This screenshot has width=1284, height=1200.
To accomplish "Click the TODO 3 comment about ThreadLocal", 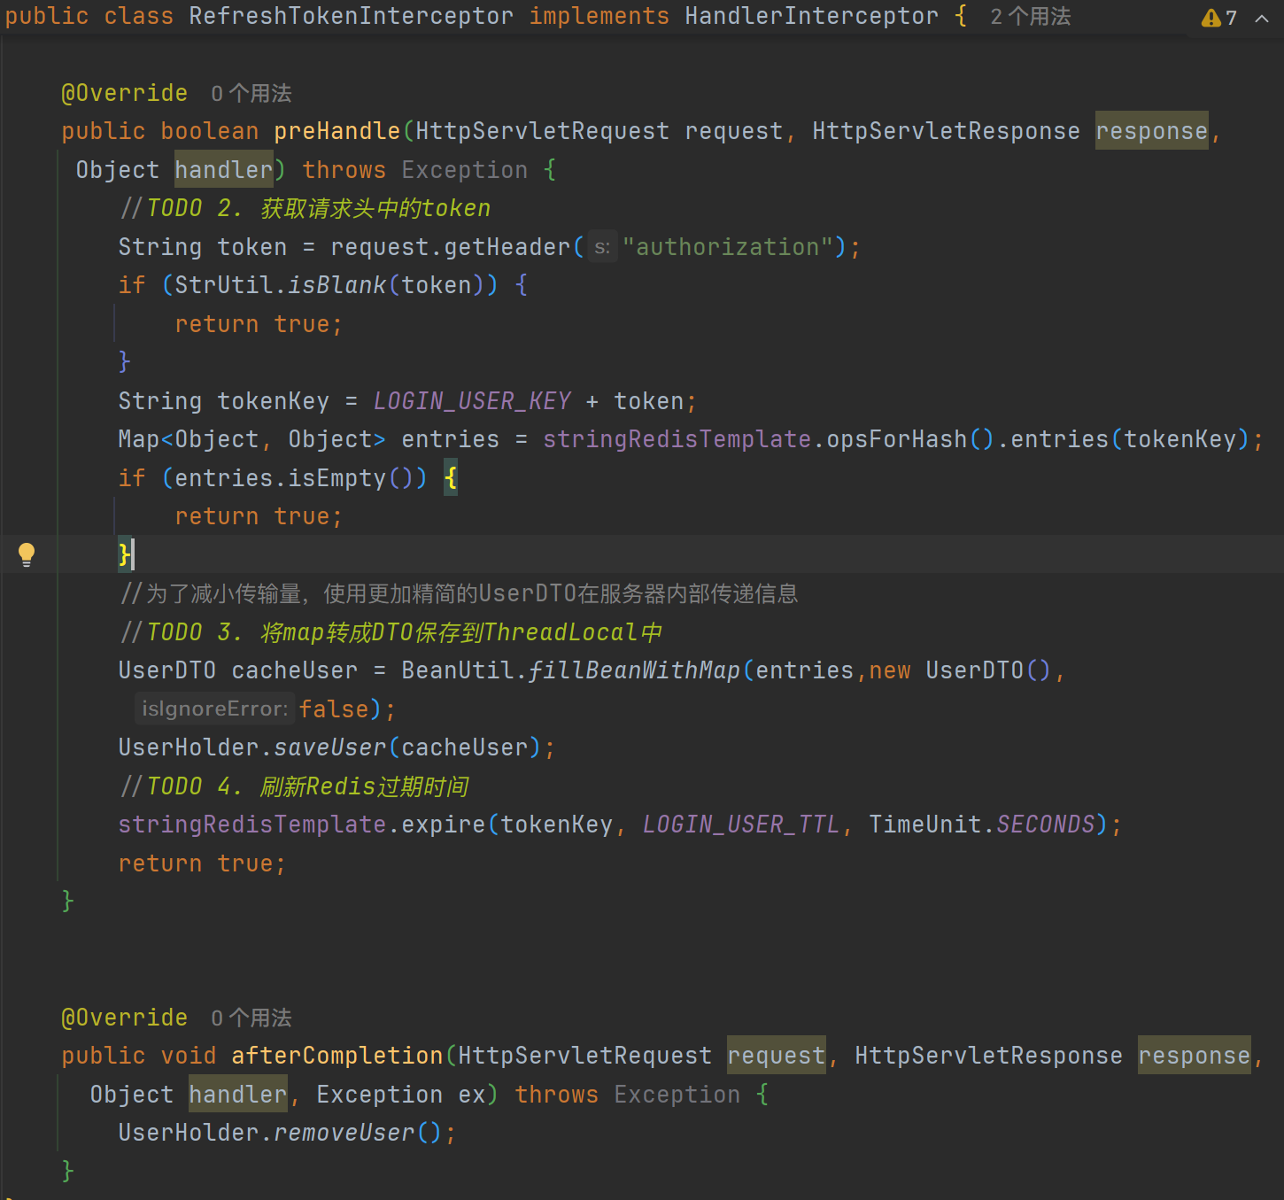I will tap(391, 632).
